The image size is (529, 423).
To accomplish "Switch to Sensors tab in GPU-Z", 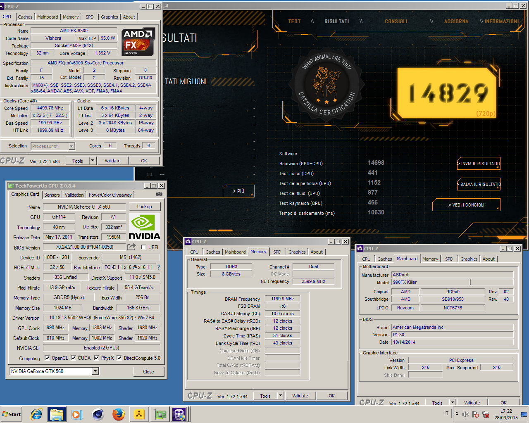I will (x=52, y=195).
